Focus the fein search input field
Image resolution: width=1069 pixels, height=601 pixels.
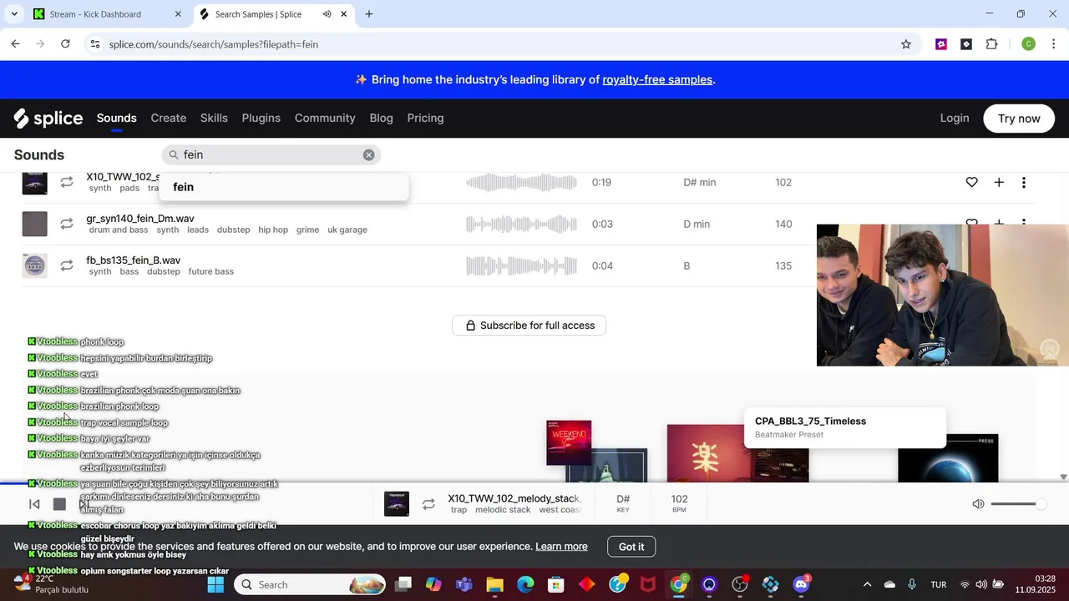(271, 155)
